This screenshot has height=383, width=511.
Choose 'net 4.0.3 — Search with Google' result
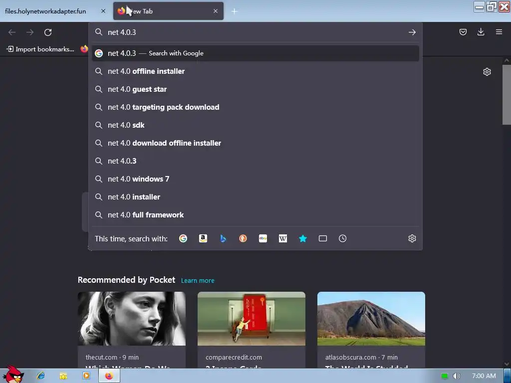[255, 53]
